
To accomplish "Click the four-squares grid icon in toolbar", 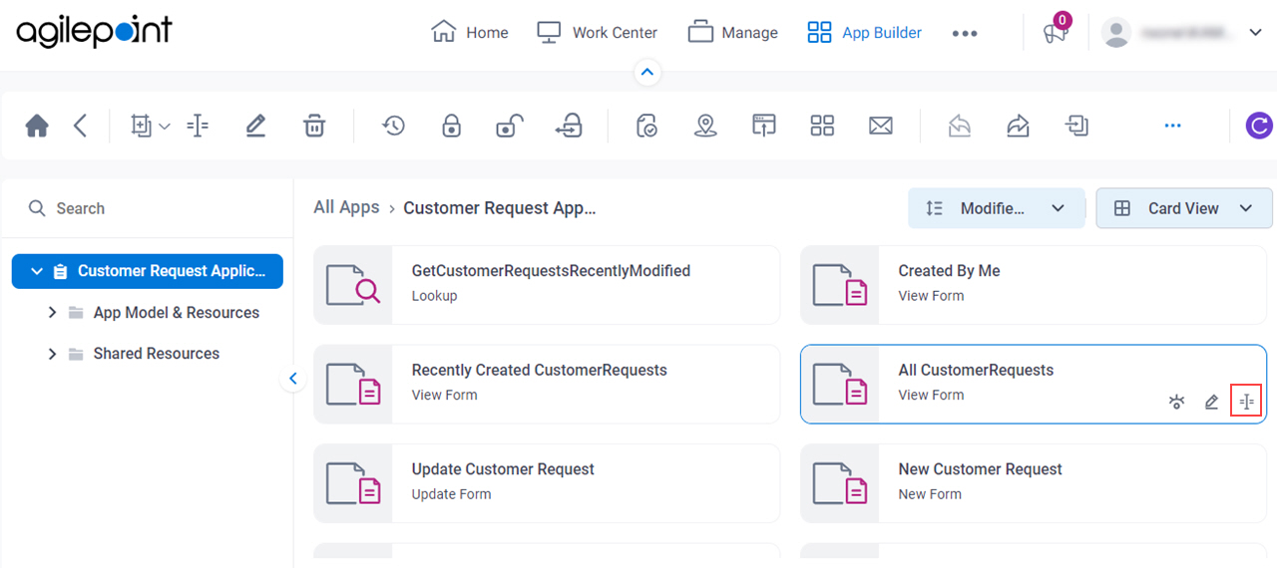I will (x=822, y=126).
